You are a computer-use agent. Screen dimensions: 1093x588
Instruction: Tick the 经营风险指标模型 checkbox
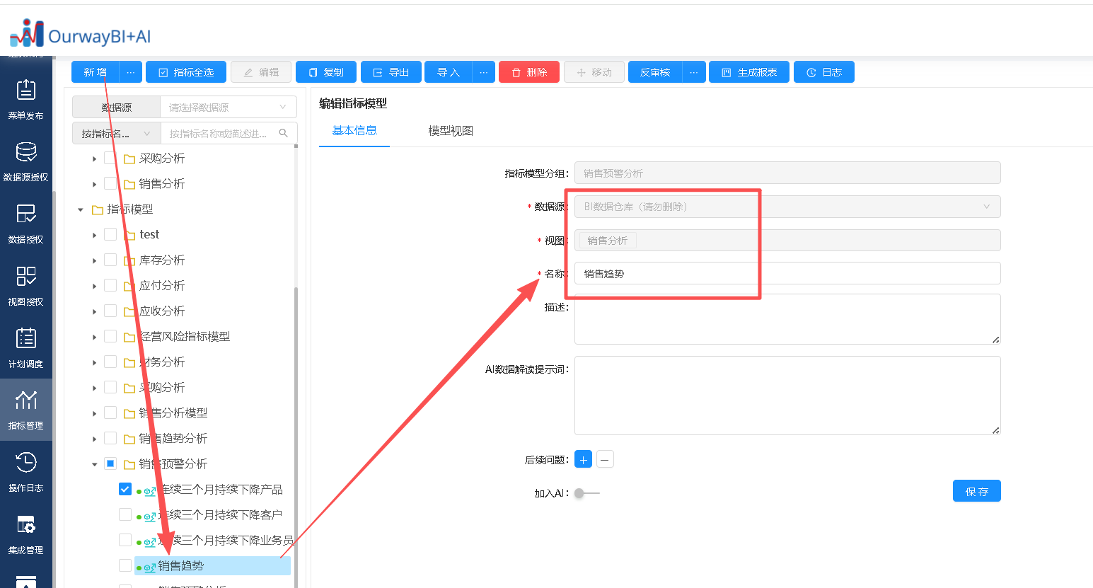110,336
